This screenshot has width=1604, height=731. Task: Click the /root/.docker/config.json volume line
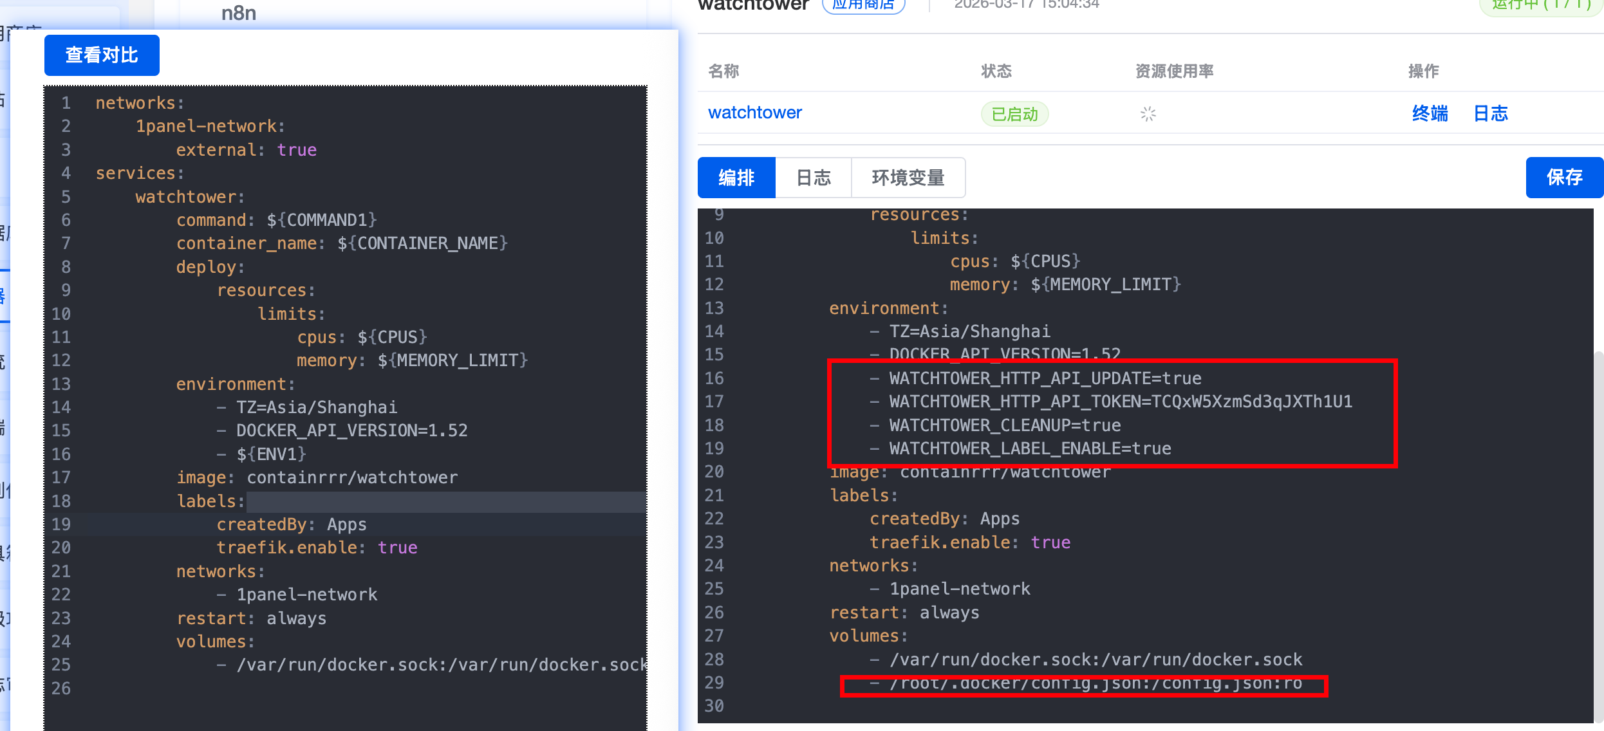coord(1094,683)
